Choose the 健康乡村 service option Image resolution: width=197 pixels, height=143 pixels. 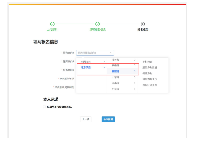(148, 73)
